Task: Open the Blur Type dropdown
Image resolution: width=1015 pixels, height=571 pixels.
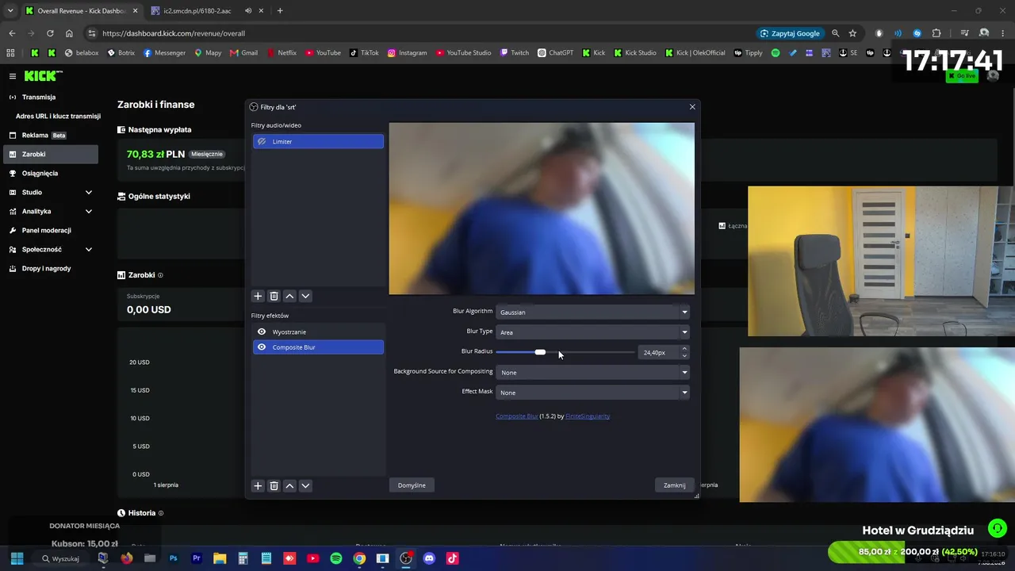Action: (592, 332)
